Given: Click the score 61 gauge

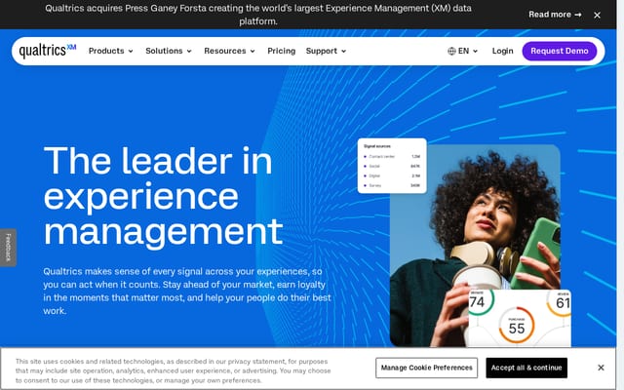Looking at the screenshot, I should coord(561,302).
